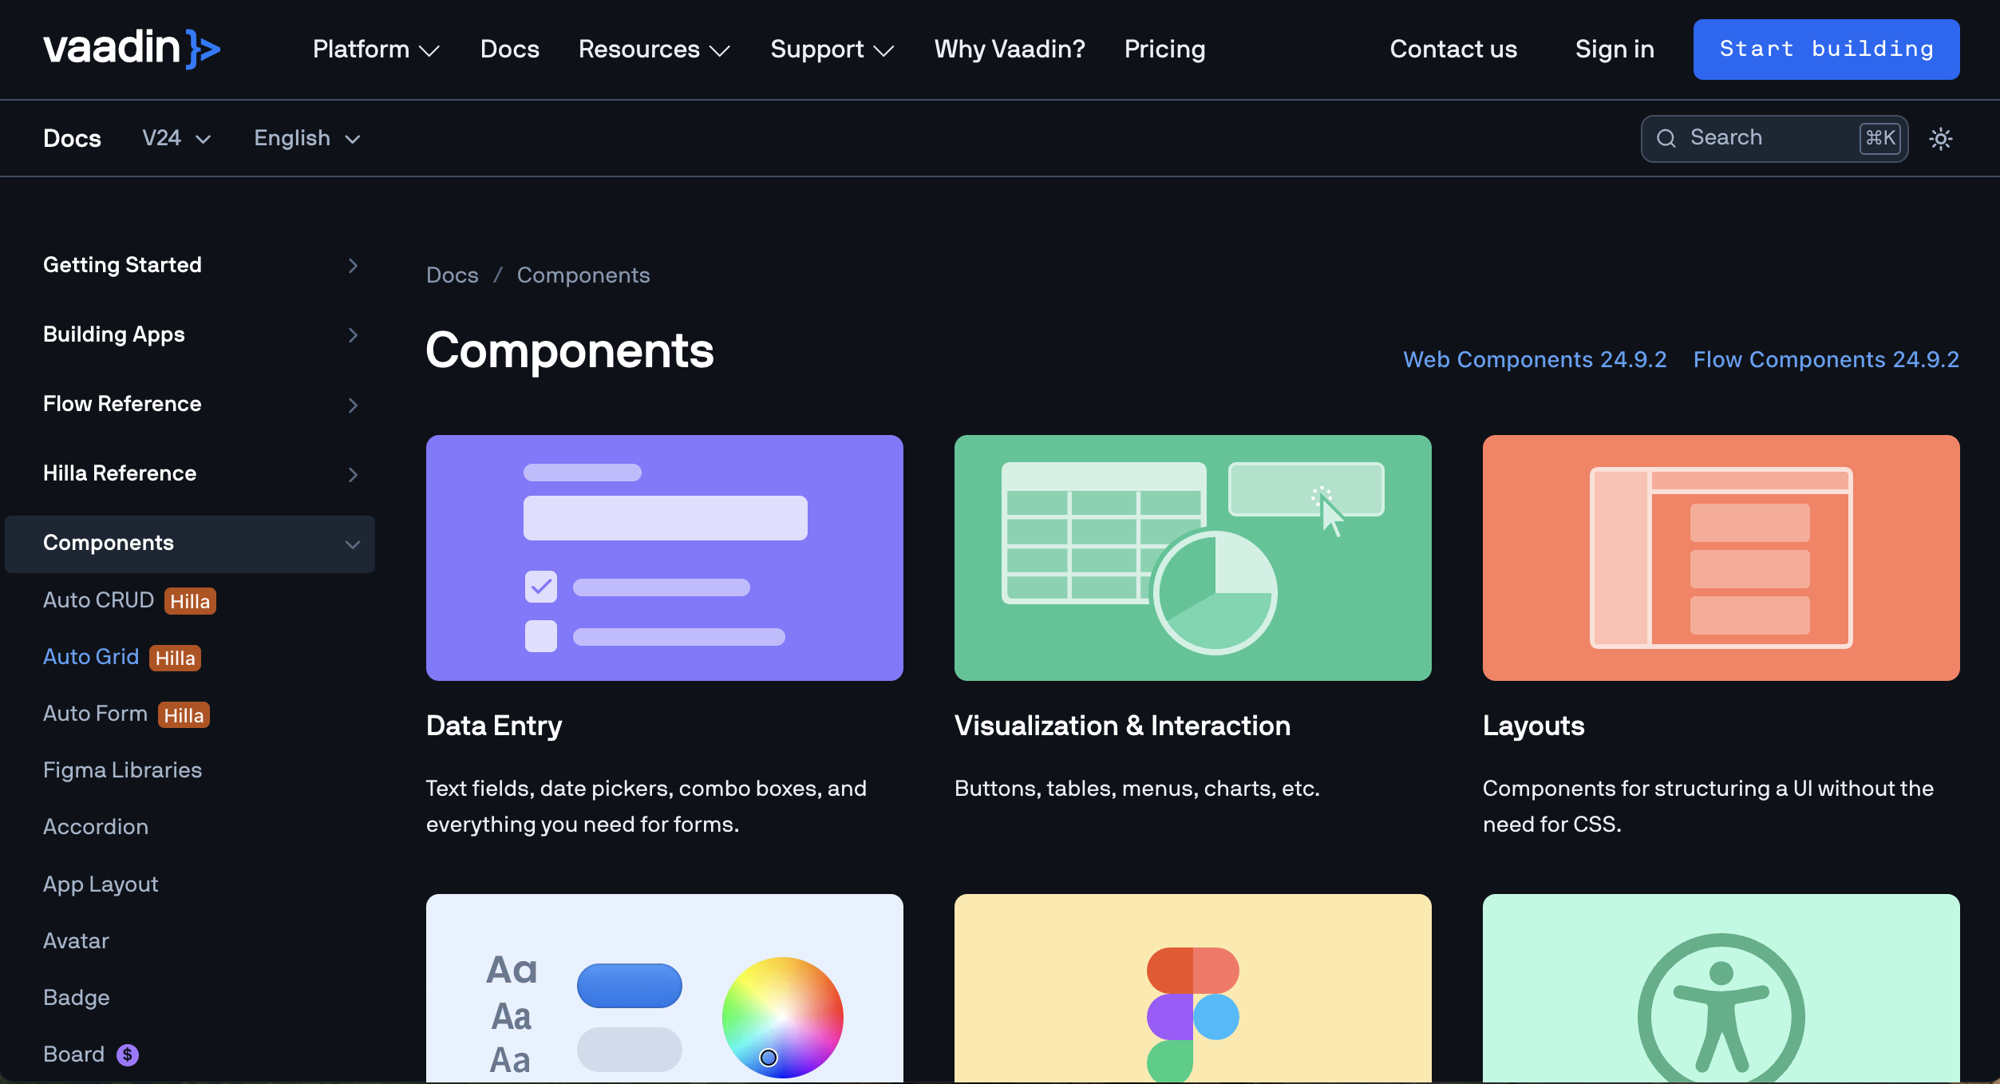The width and height of the screenshot is (2000, 1084).
Task: Open the English language dropdown
Action: (x=307, y=138)
